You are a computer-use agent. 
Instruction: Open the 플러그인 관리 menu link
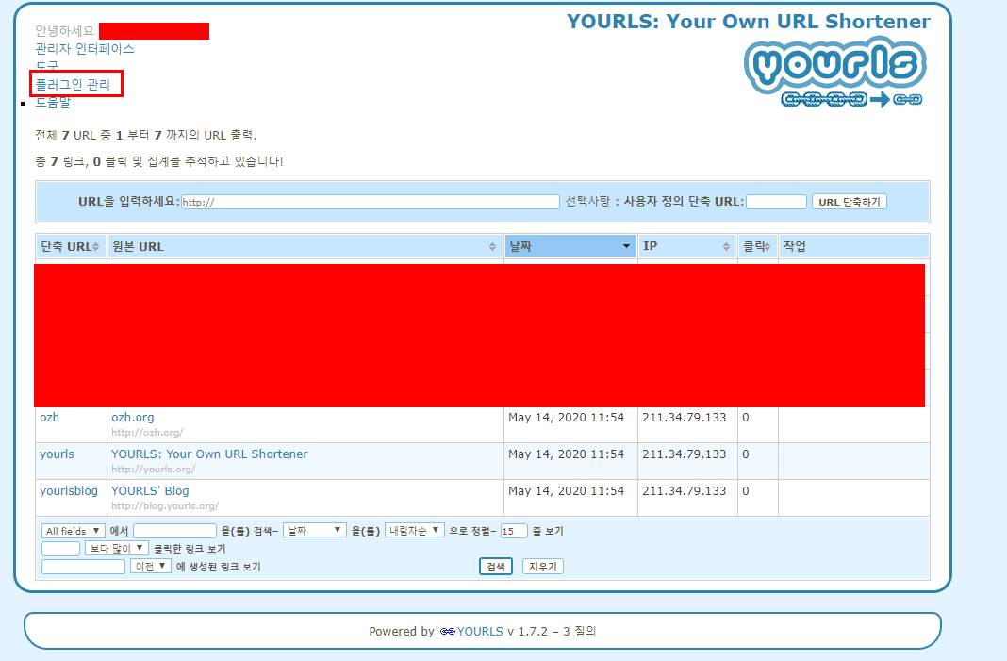(73, 85)
